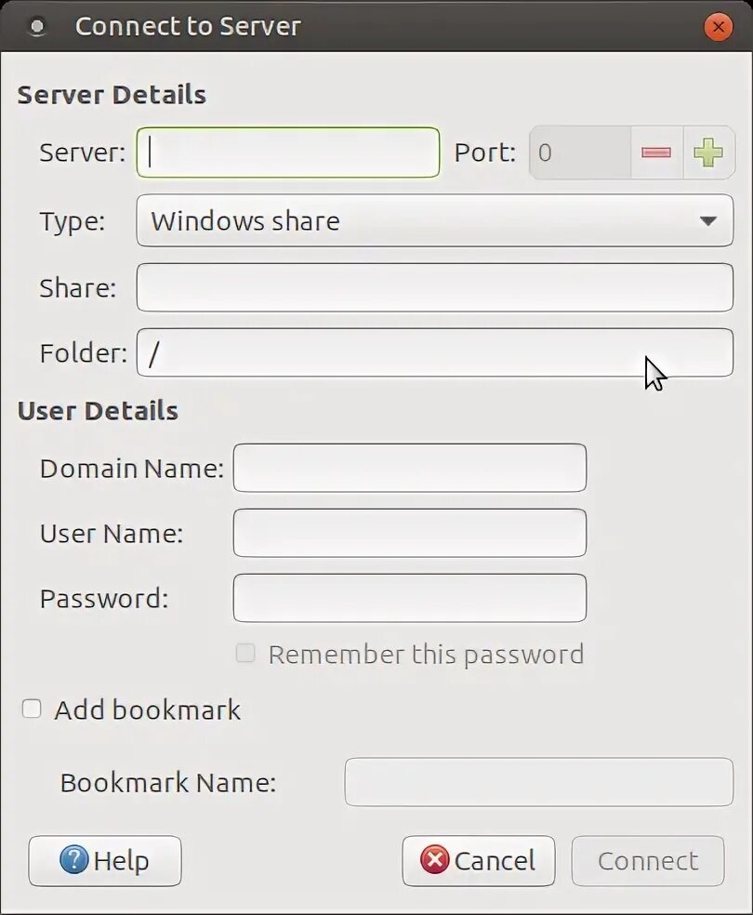Increase port number with plus button

[x=708, y=152]
